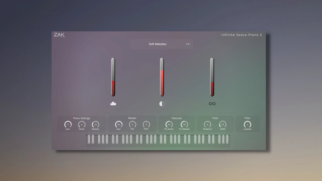The height and width of the screenshot is (181, 322).
Task: Click the half-moon icon below the middle fader
Action: pos(162,104)
